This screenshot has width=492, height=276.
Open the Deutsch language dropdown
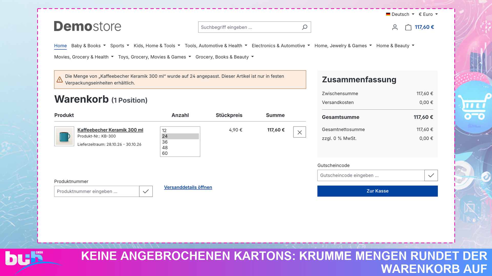[400, 14]
